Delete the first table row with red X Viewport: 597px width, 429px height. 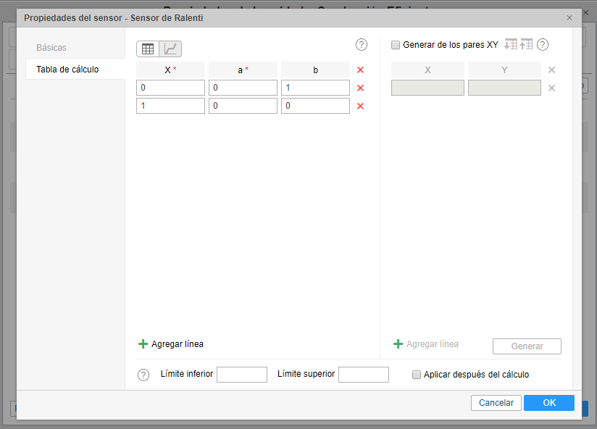pos(360,88)
